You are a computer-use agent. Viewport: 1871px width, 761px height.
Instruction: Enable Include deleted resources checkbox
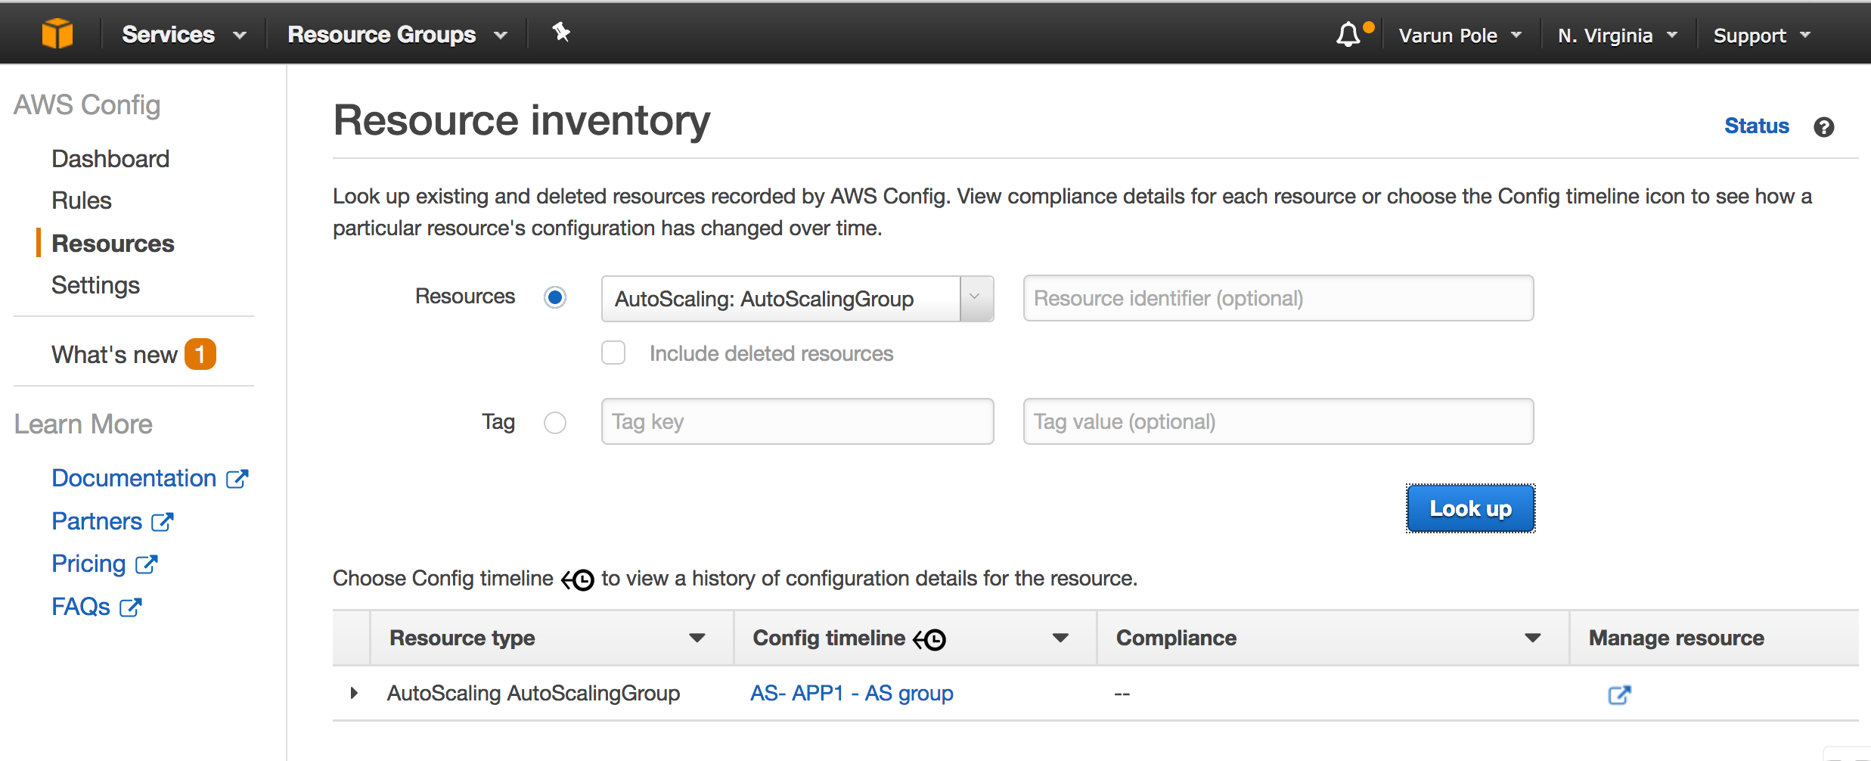click(x=613, y=353)
